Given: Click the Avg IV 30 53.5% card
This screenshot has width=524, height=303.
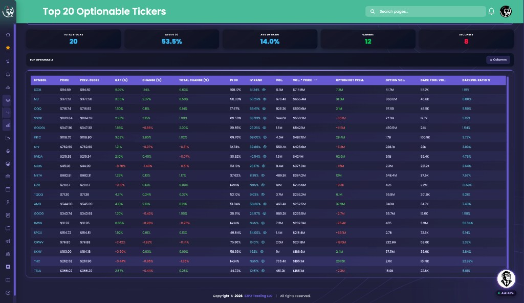Looking at the screenshot, I should point(171,39).
